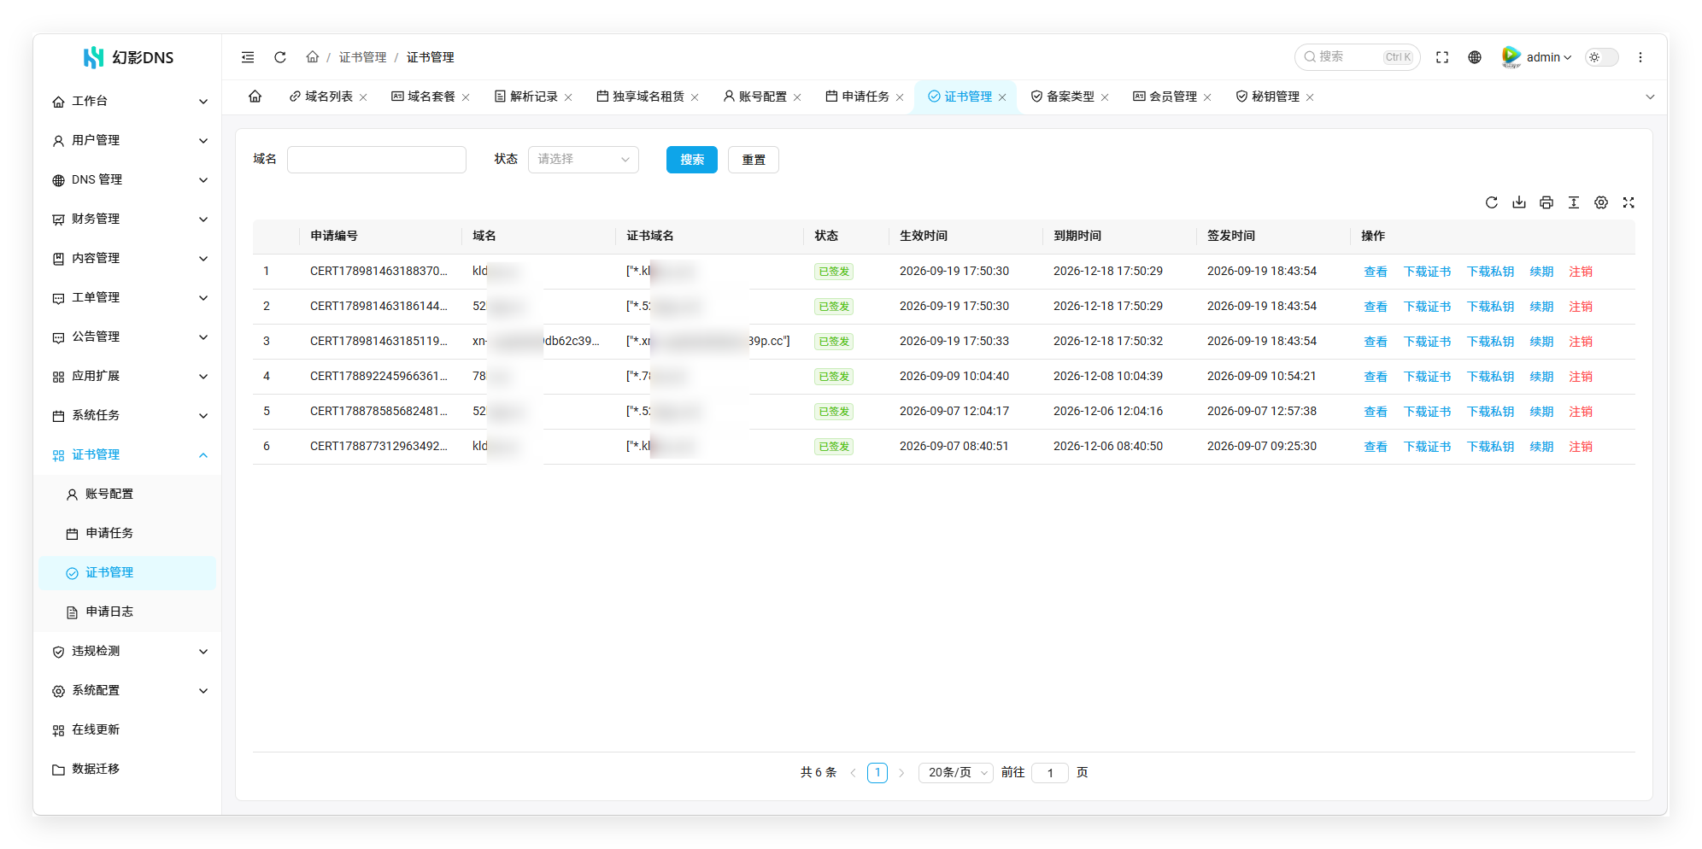1702x849 pixels.
Task: Export the table with the download icon
Action: [1519, 202]
